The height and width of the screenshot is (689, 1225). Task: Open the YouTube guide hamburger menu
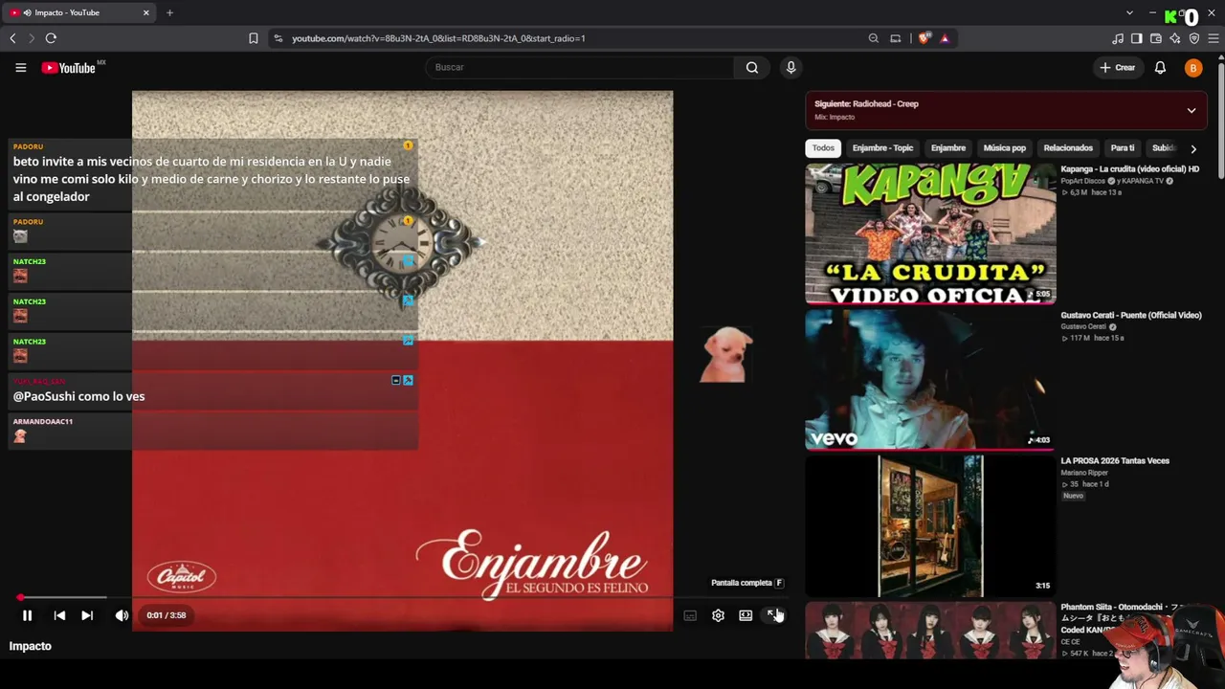20,68
